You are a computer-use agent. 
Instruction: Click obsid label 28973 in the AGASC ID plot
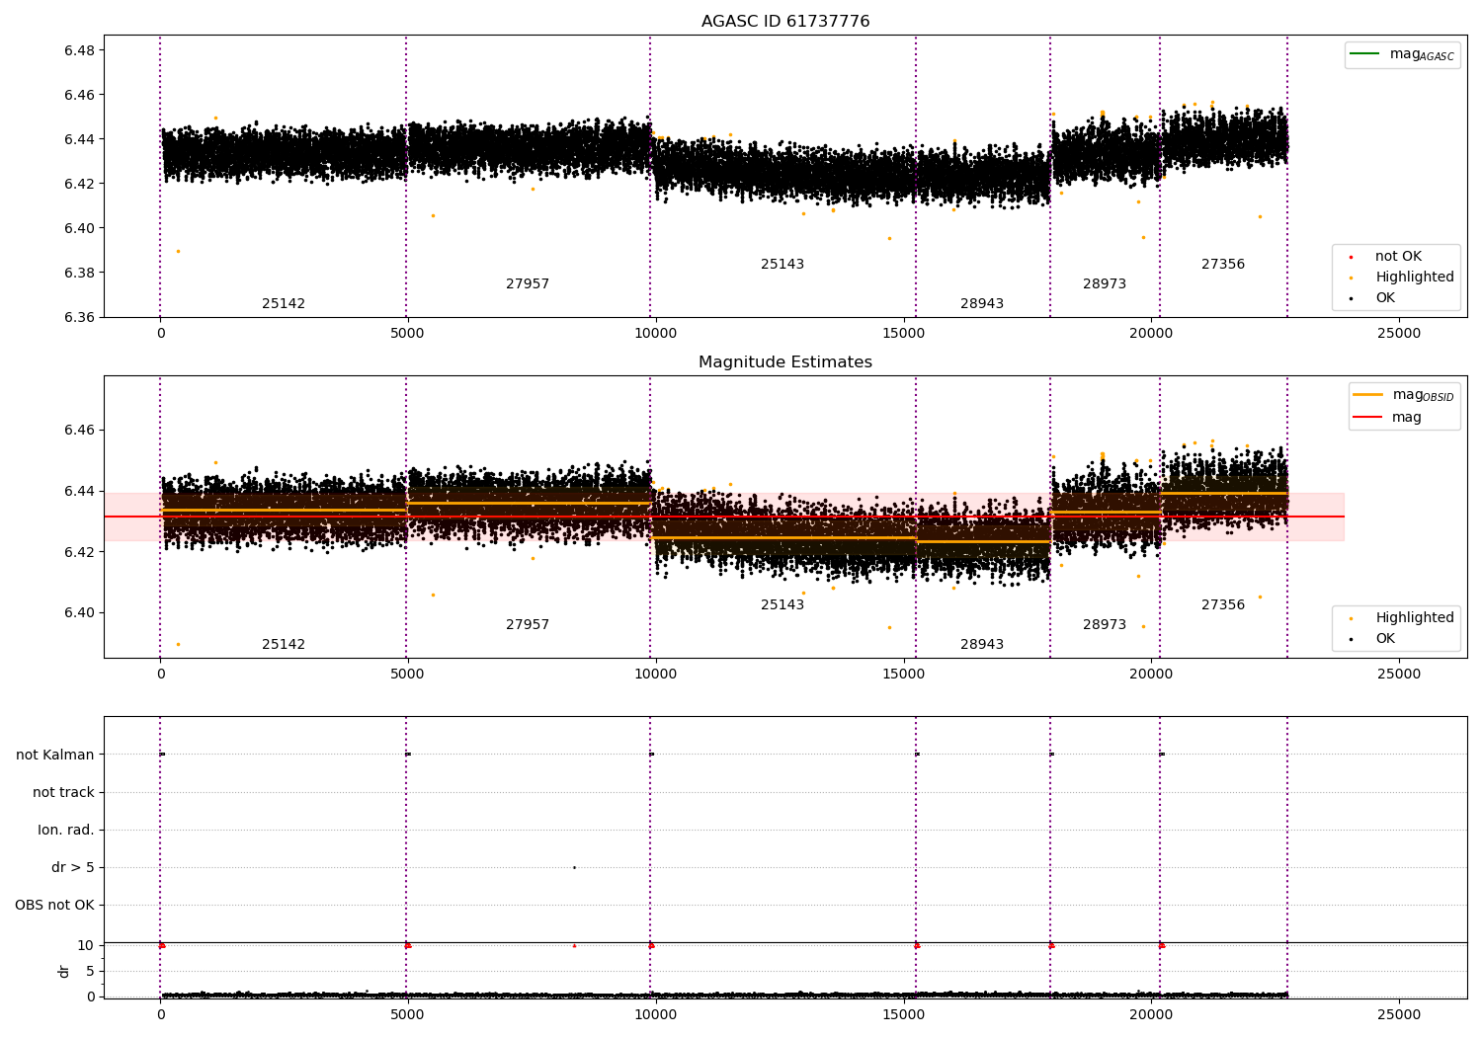point(1105,284)
